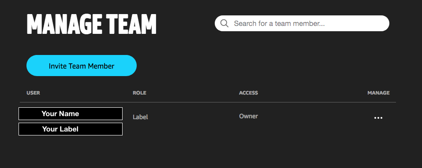Image resolution: width=422 pixels, height=168 pixels.
Task: Click the search placeholder text
Action: pyautogui.click(x=280, y=24)
